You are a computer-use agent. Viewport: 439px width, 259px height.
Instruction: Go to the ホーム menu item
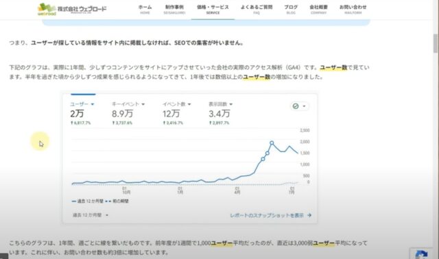click(x=145, y=9)
